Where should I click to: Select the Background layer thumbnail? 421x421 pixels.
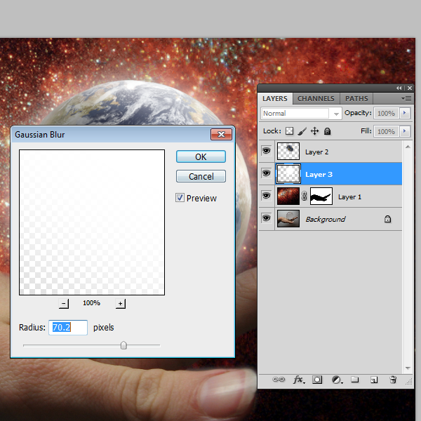288,218
